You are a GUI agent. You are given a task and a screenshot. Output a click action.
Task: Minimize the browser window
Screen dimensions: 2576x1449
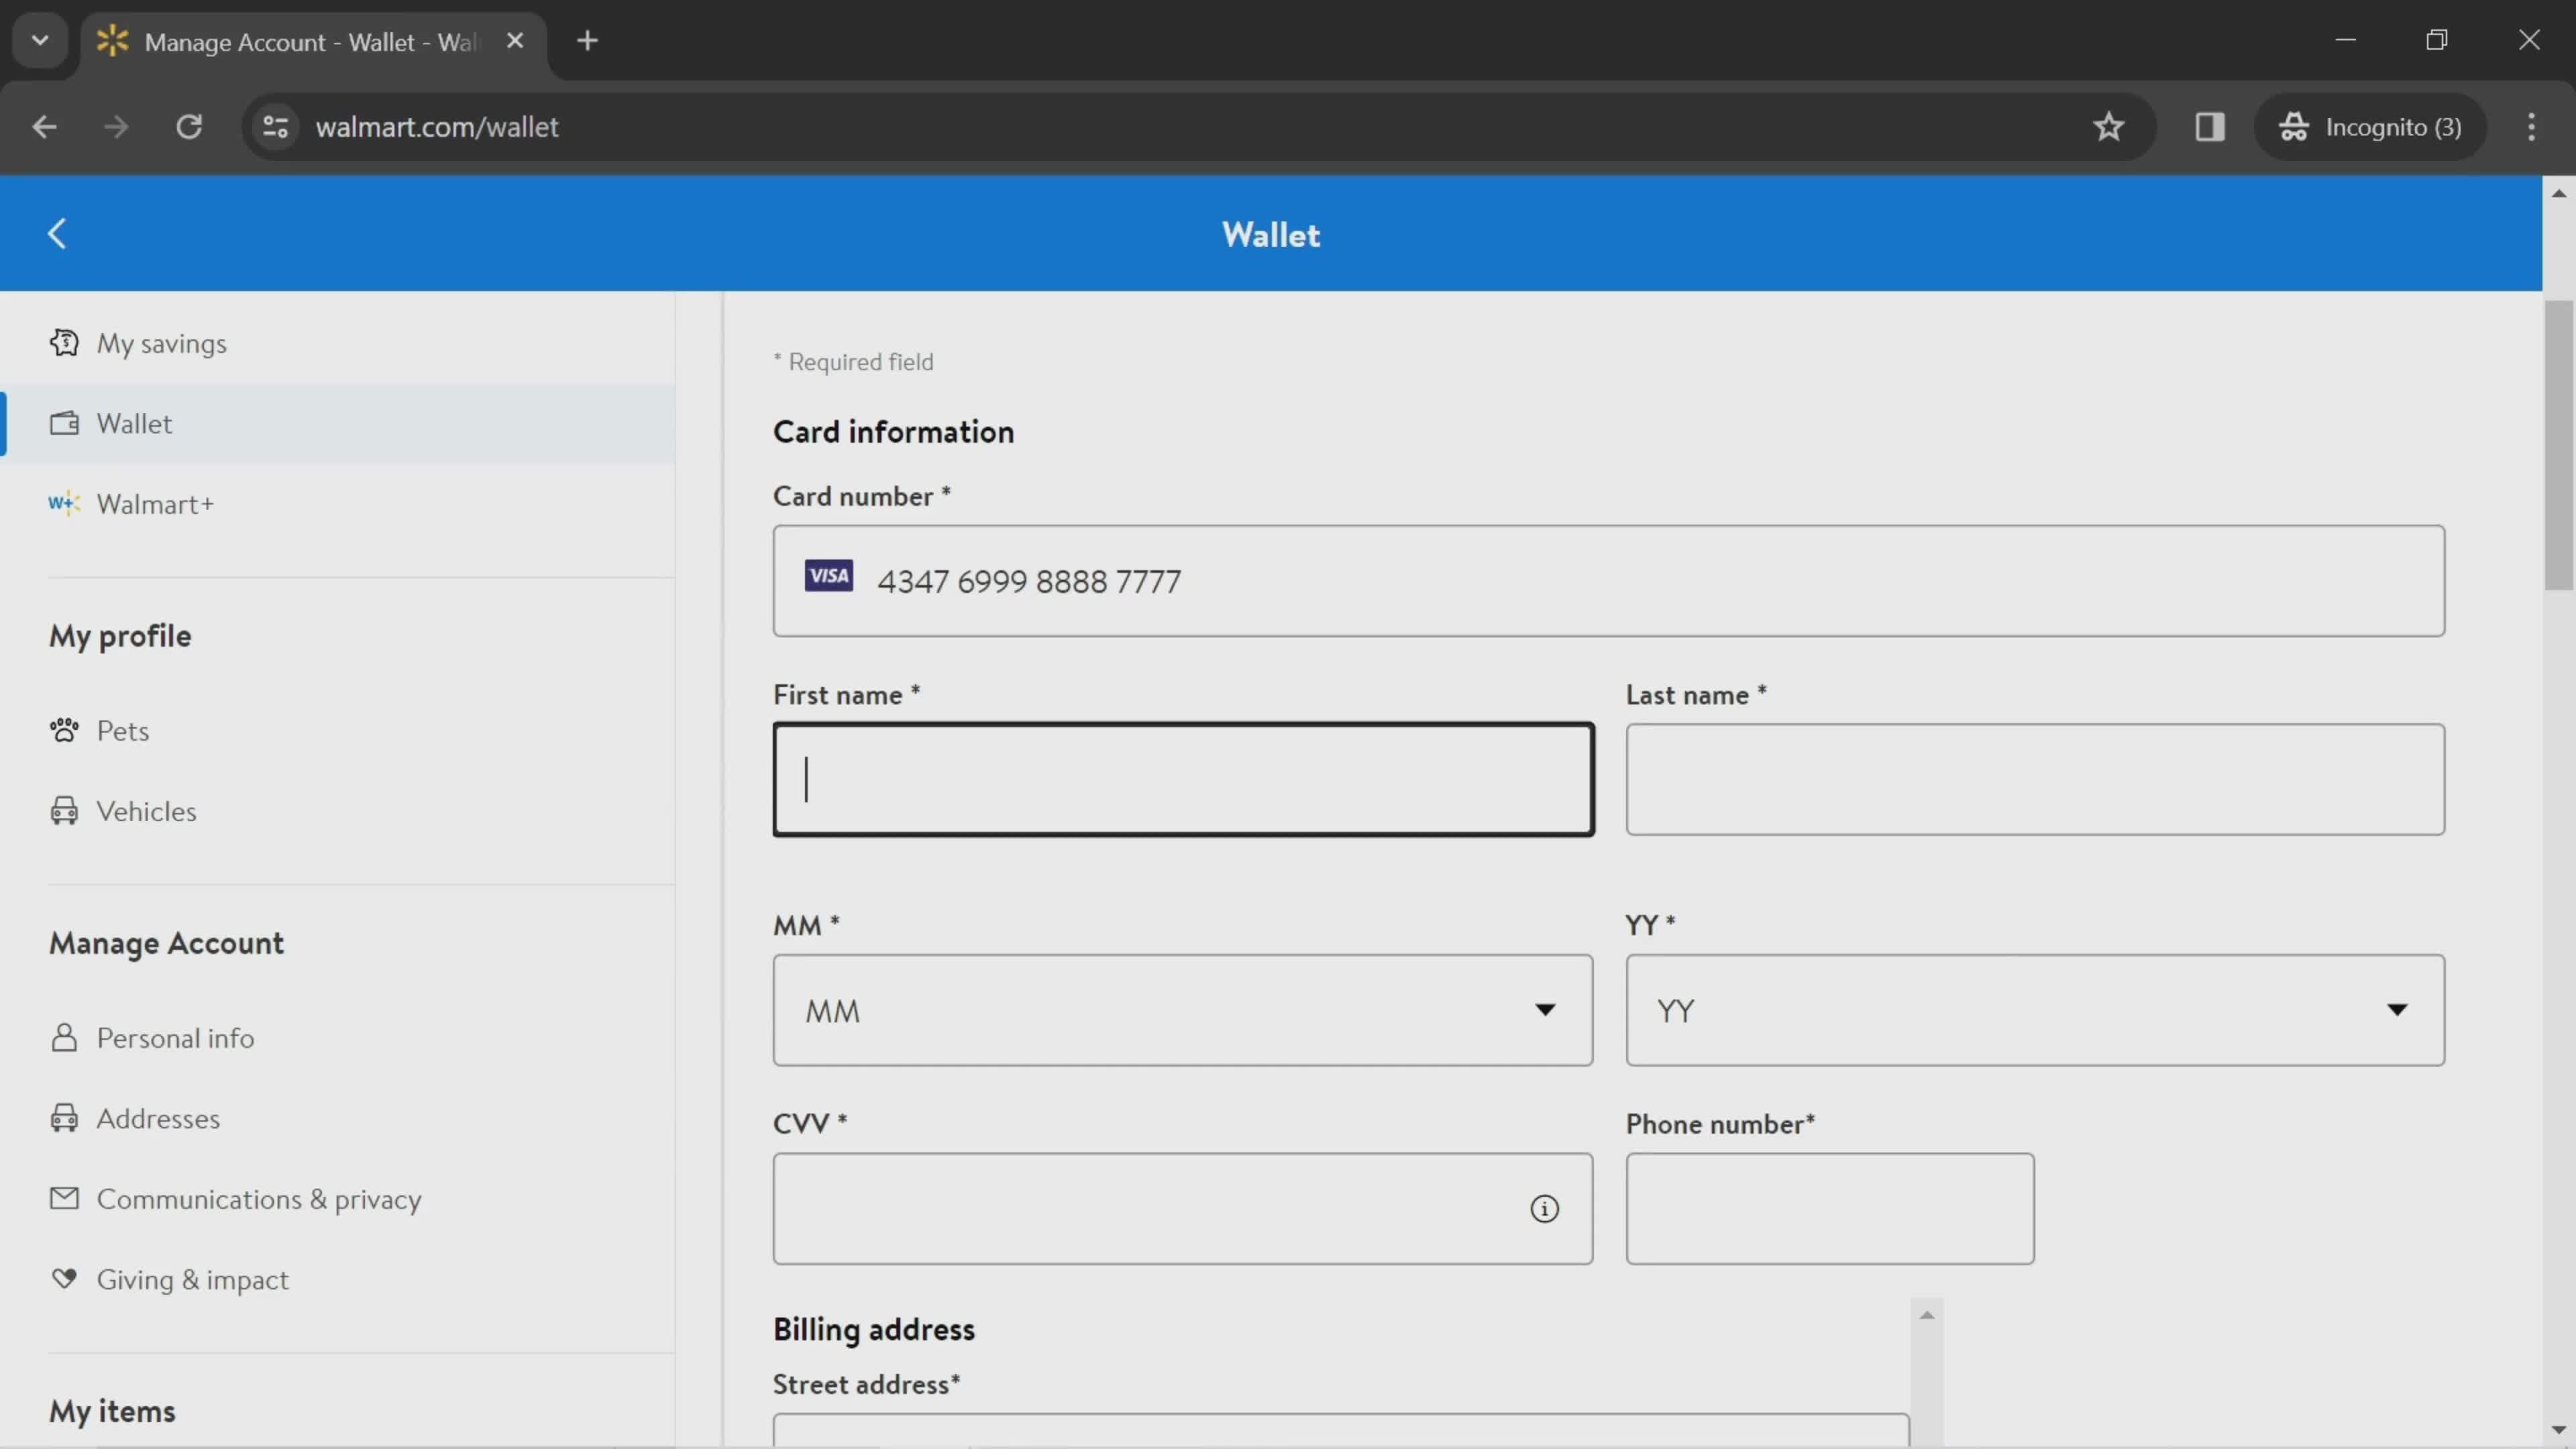(2345, 40)
